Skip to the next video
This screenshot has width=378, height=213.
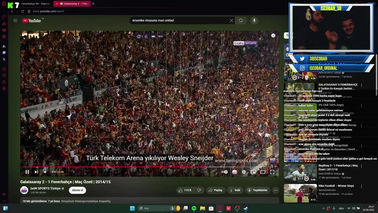[36, 172]
